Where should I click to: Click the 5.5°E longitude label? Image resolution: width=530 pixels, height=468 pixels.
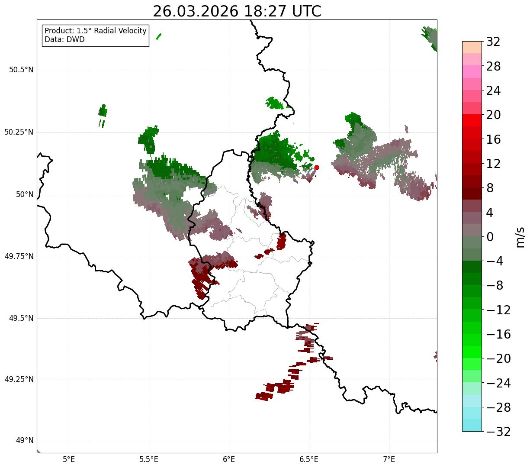[149, 459]
